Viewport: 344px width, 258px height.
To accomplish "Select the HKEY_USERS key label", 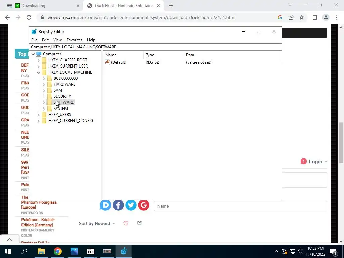I will 60,115.
